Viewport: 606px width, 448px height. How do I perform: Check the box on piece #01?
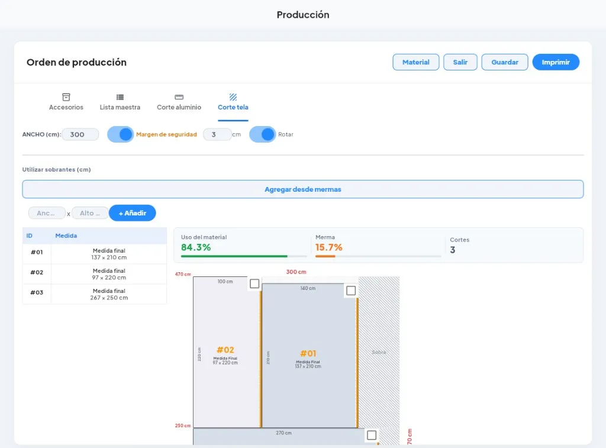click(351, 291)
